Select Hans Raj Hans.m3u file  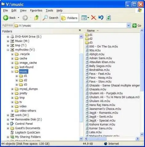point(102,105)
